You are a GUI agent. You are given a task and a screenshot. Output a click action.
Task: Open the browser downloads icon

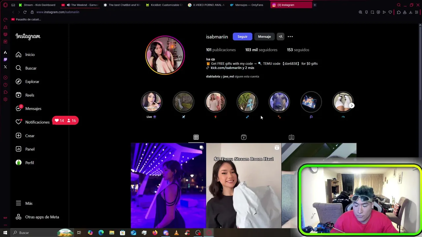(x=410, y=12)
